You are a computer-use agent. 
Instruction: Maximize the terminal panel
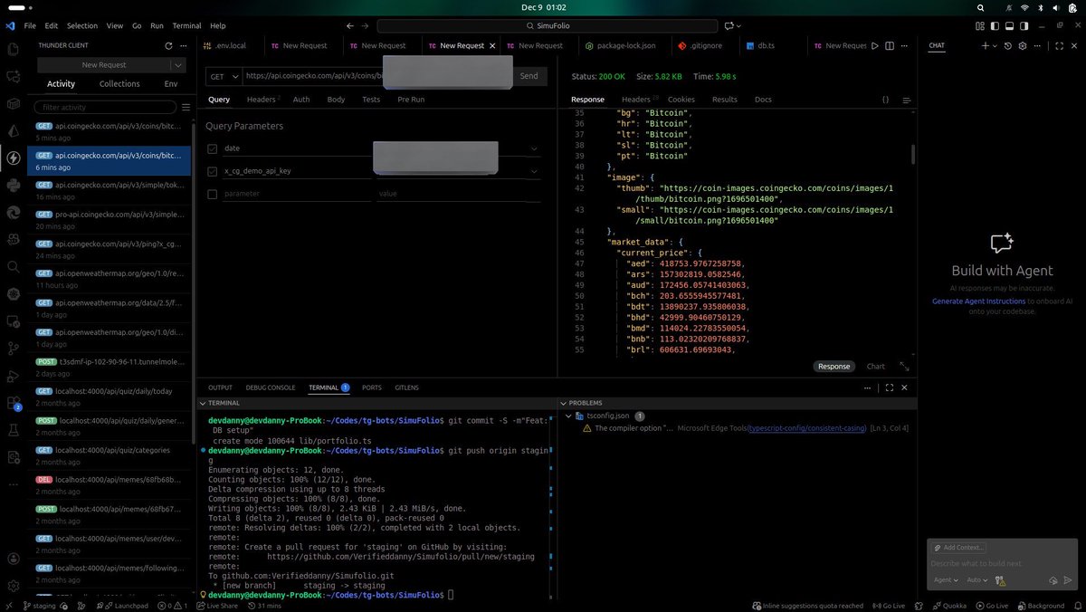pyautogui.click(x=890, y=387)
